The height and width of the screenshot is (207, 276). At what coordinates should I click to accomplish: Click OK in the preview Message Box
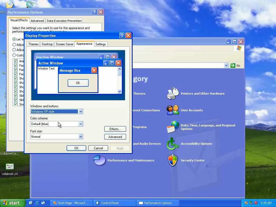tap(78, 83)
